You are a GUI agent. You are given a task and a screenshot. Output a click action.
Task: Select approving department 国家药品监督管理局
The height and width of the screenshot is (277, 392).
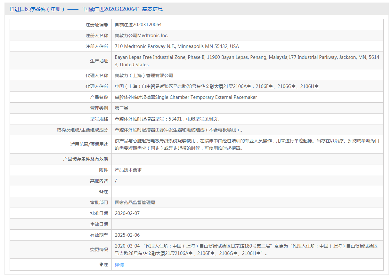click(x=135, y=202)
